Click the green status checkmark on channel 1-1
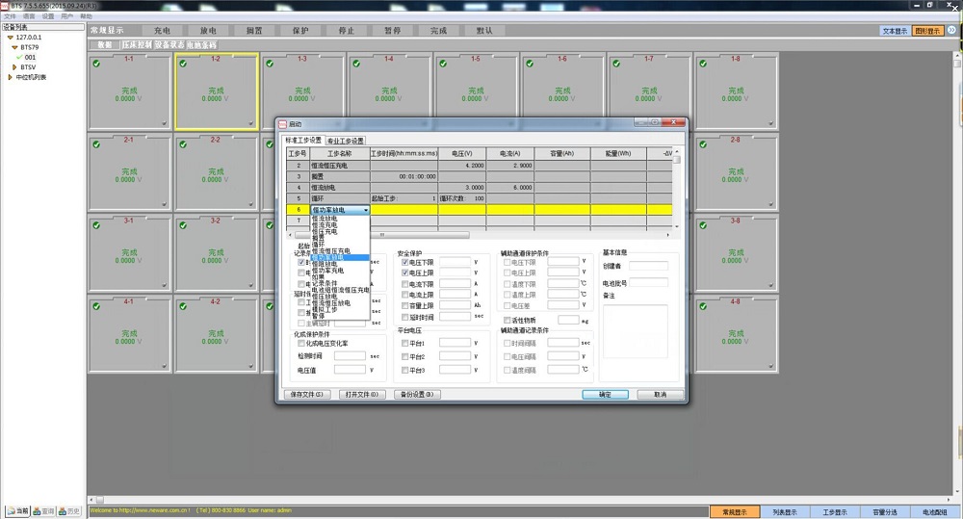 point(95,65)
